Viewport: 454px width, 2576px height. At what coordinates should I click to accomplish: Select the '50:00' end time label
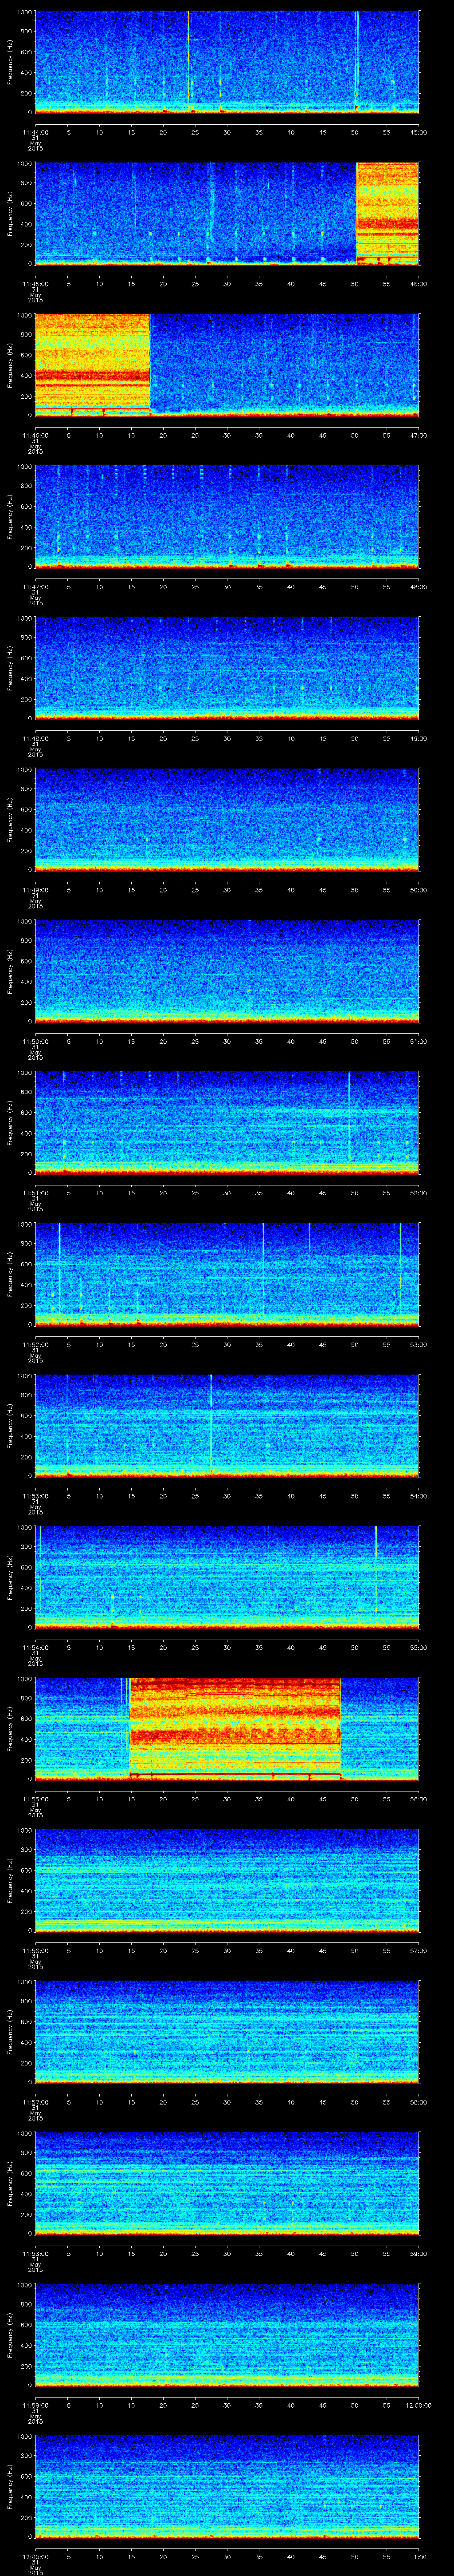click(419, 890)
